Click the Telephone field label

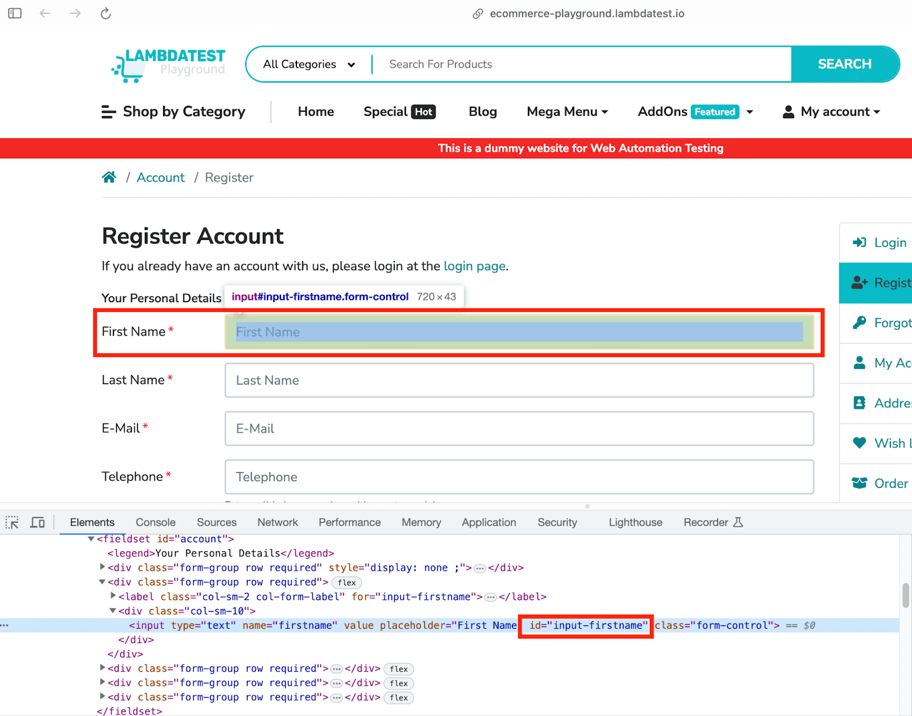pos(132,477)
